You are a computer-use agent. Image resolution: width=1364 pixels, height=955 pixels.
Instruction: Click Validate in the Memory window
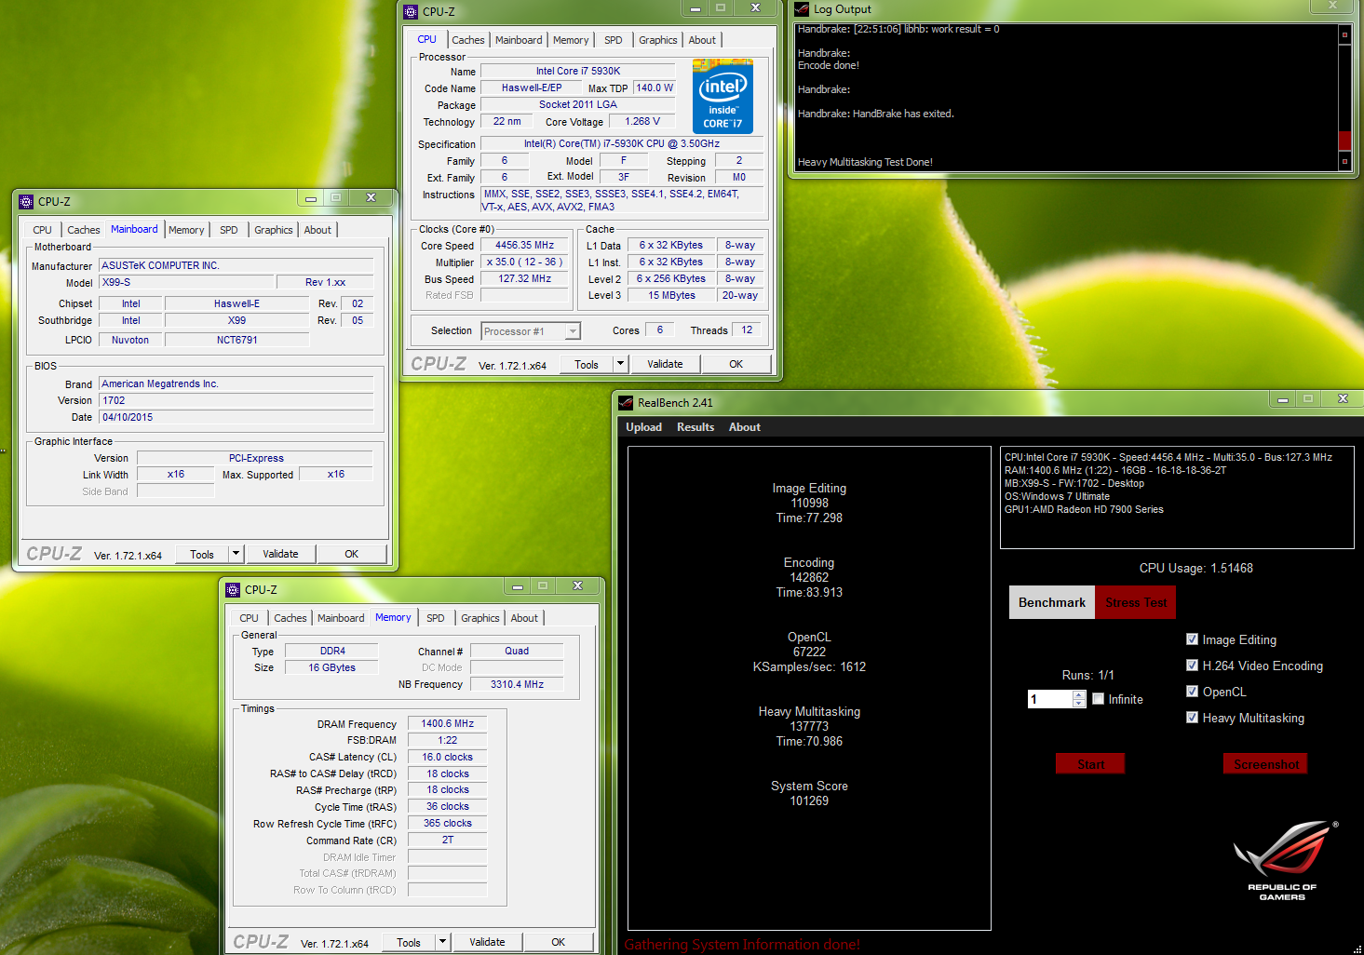click(x=487, y=942)
